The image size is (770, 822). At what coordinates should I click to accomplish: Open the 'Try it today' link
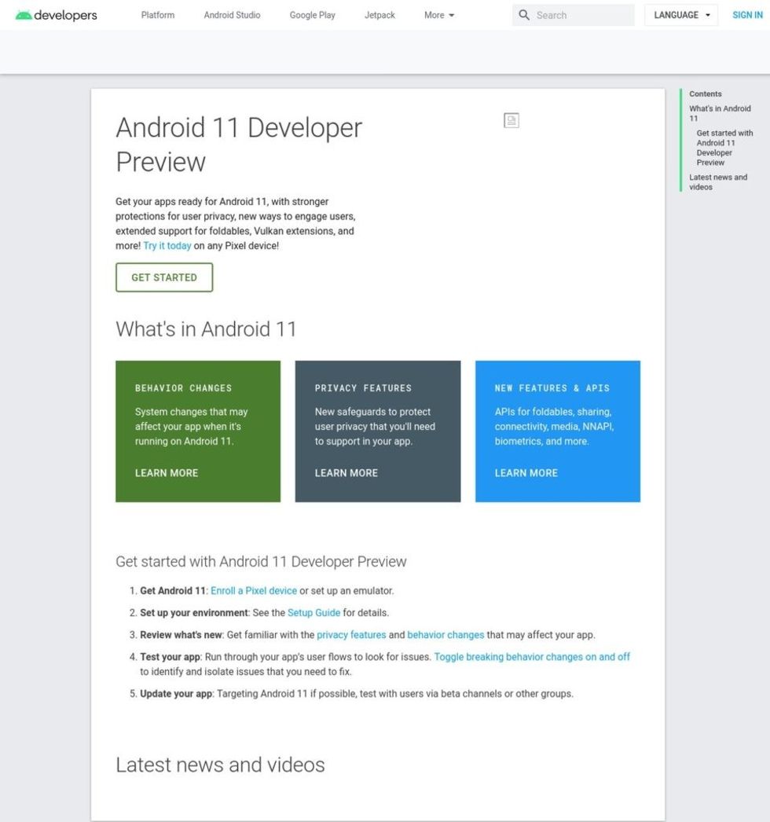coord(167,245)
